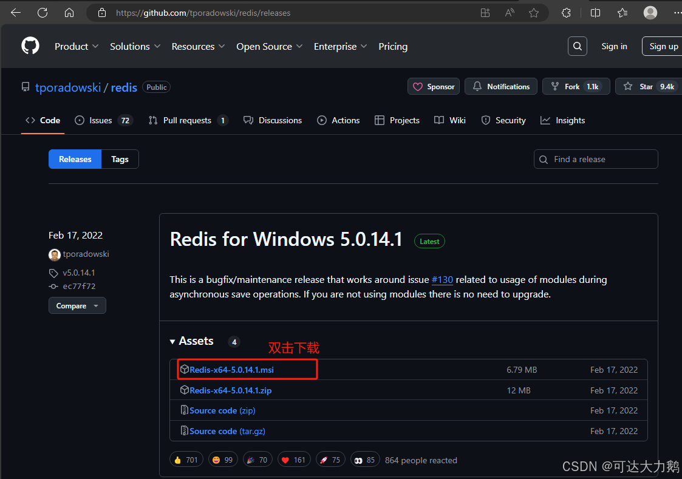682x479 pixels.
Task: Open the Pull requests tab
Action: tap(188, 120)
